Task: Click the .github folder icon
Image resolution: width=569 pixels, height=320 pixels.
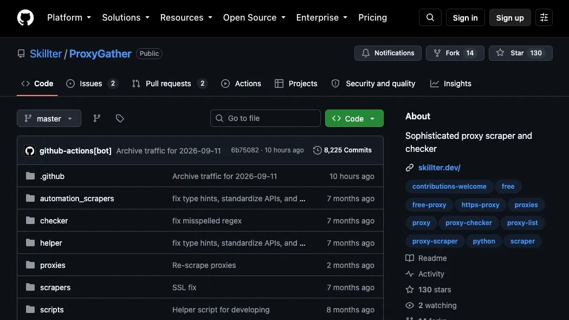Action: click(30, 176)
